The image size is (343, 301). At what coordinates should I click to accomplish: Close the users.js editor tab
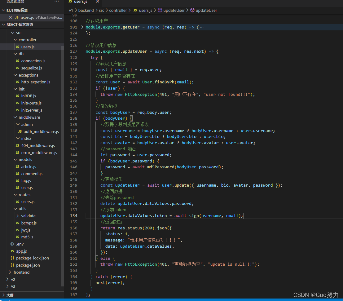pyautogui.click(x=98, y=2)
